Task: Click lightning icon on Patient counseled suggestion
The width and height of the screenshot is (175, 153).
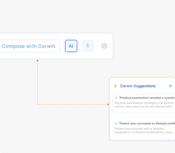Action: 116,123
